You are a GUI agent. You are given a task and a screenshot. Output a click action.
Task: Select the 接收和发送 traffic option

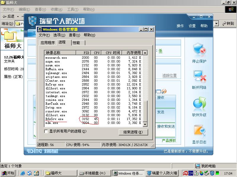coord(166,127)
